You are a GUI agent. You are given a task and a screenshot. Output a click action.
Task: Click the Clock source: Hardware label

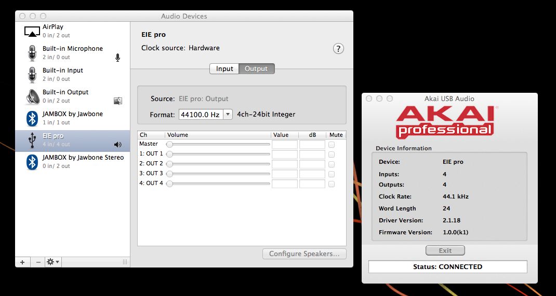[x=180, y=48]
